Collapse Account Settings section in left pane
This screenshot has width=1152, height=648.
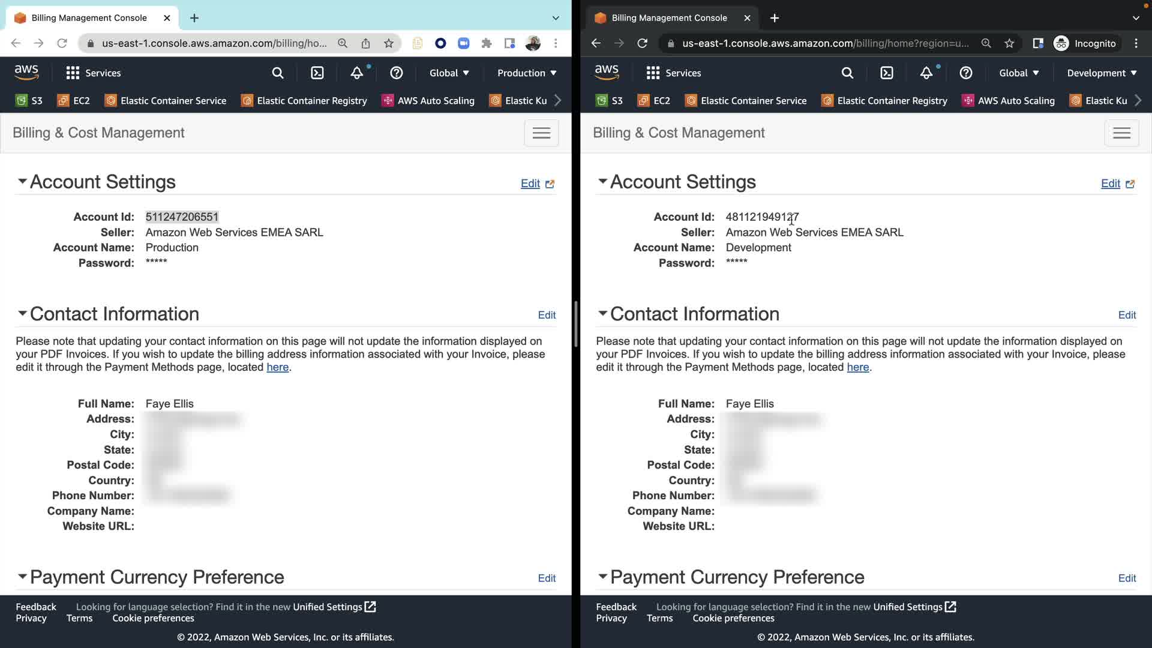22,181
